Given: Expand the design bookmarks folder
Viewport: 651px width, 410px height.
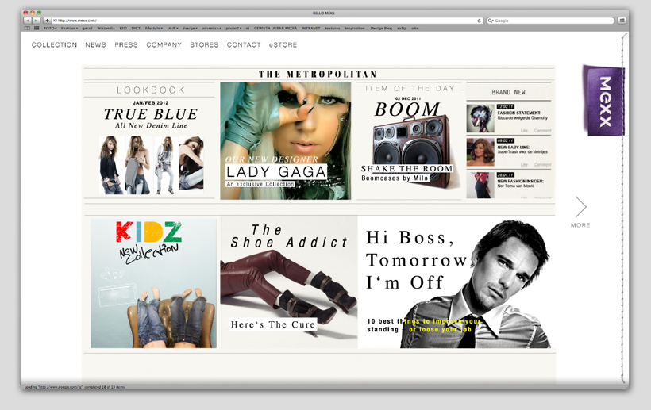Looking at the screenshot, I should (191, 29).
